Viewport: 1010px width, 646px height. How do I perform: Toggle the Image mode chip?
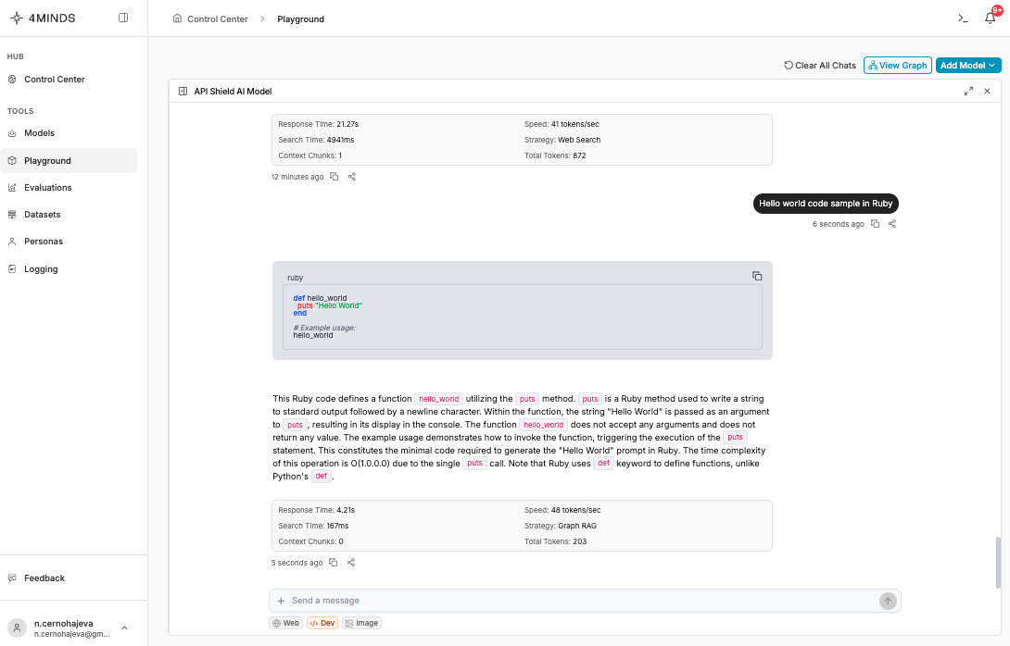click(361, 623)
